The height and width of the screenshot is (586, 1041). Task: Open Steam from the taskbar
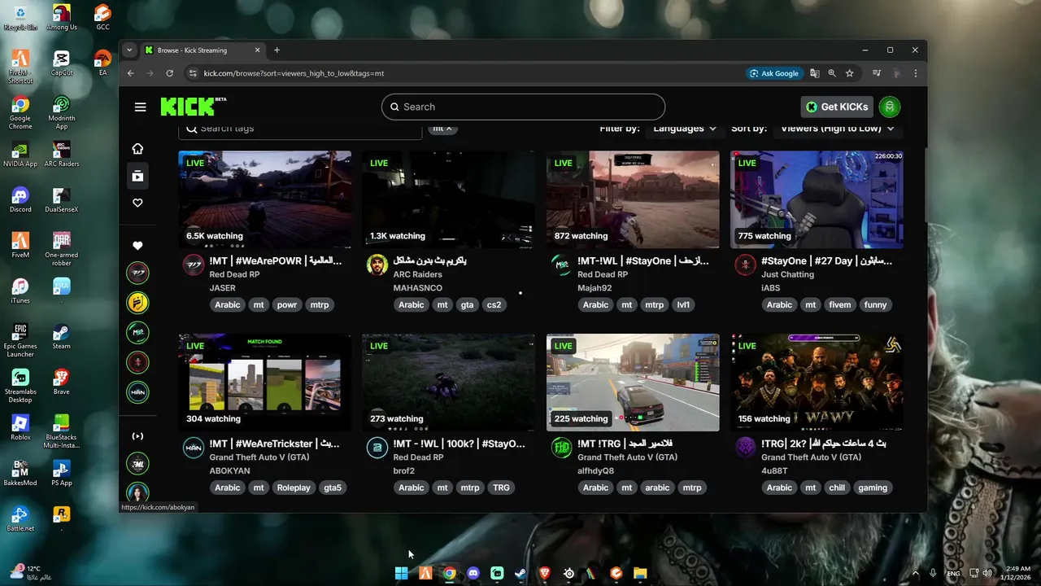point(520,573)
